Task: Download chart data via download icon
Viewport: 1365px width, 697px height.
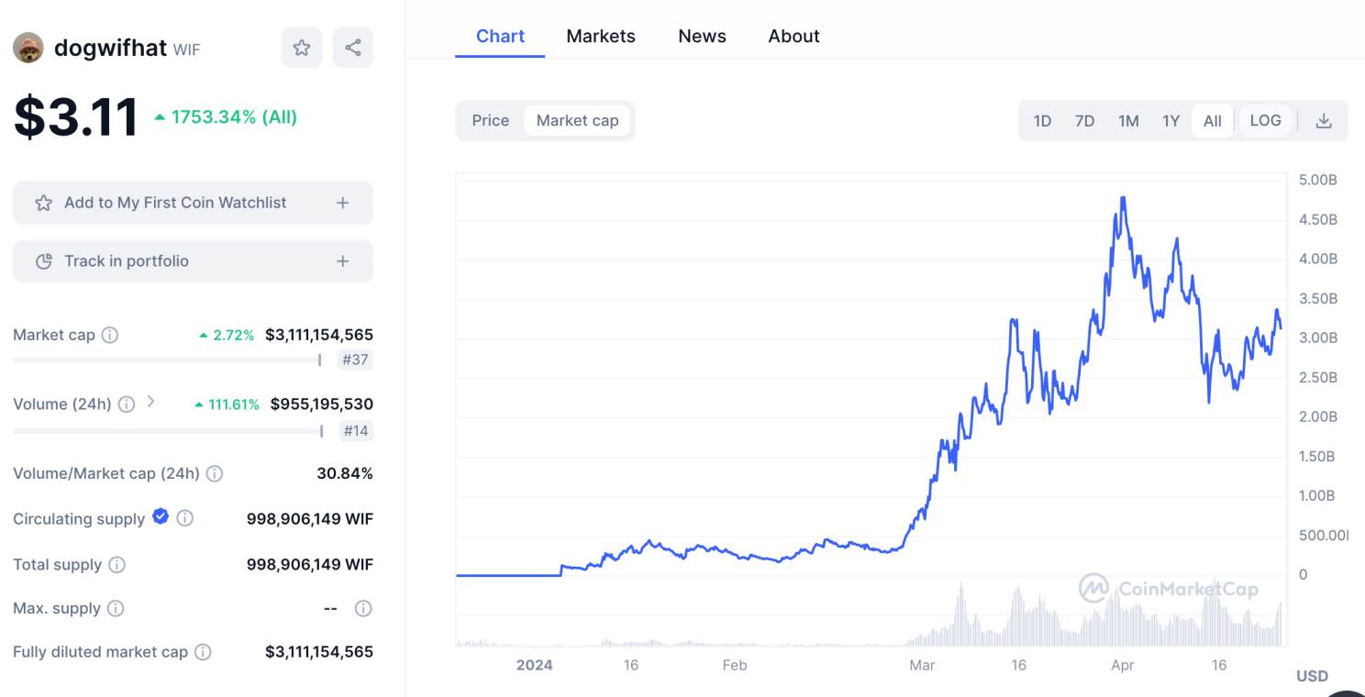Action: (x=1324, y=120)
